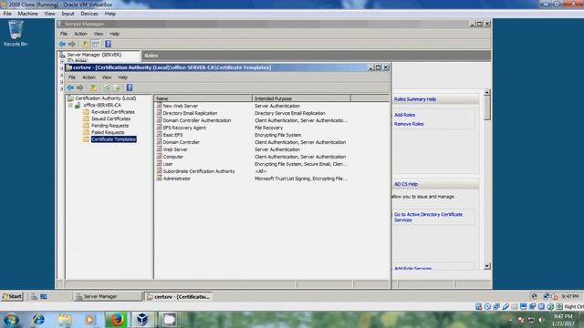This screenshot has height=328, width=584.
Task: Click Forward arrow in Server Manager toolbar
Action: (x=72, y=44)
